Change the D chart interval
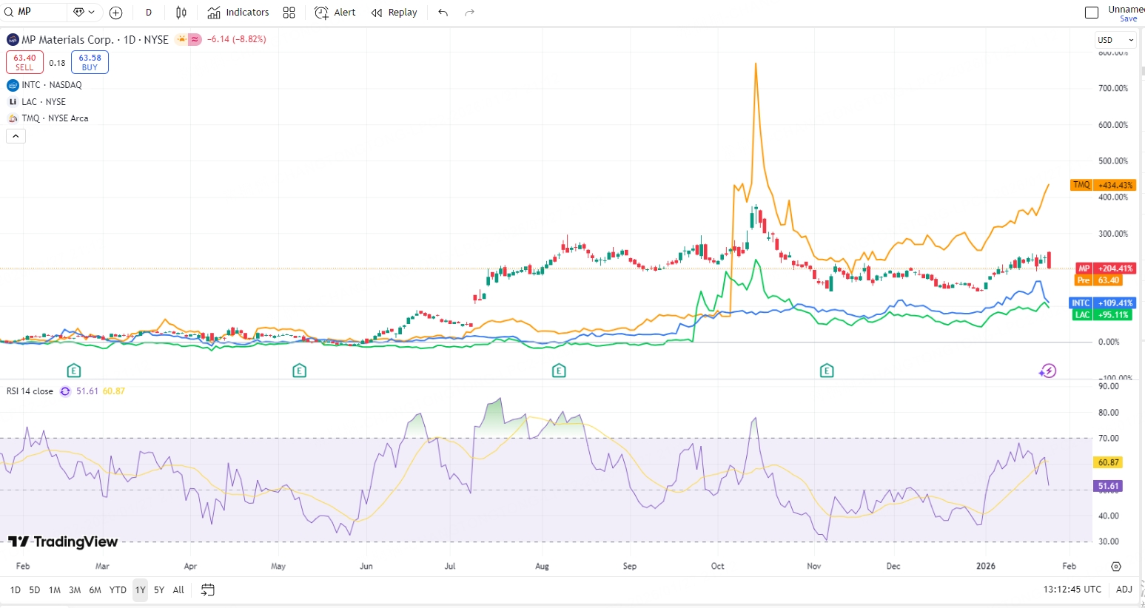Image resolution: width=1145 pixels, height=608 pixels. pos(149,13)
